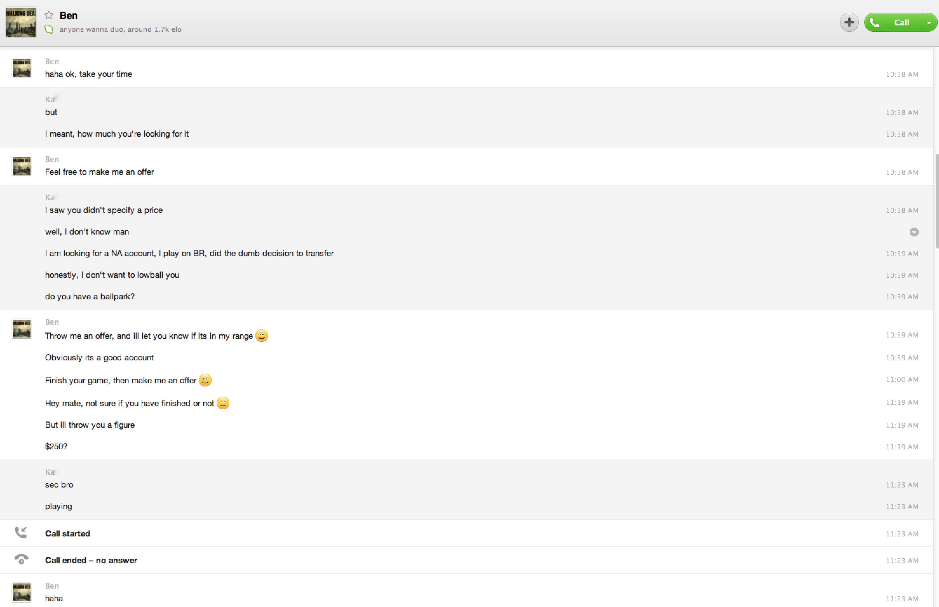Select Ben's name in the header
This screenshot has height=607, width=939.
coord(69,15)
